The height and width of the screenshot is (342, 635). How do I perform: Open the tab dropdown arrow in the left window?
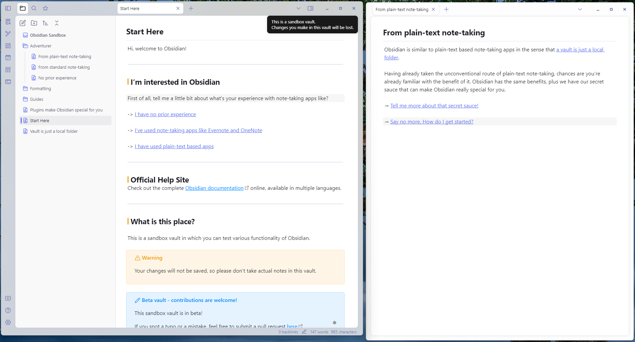coord(298,8)
